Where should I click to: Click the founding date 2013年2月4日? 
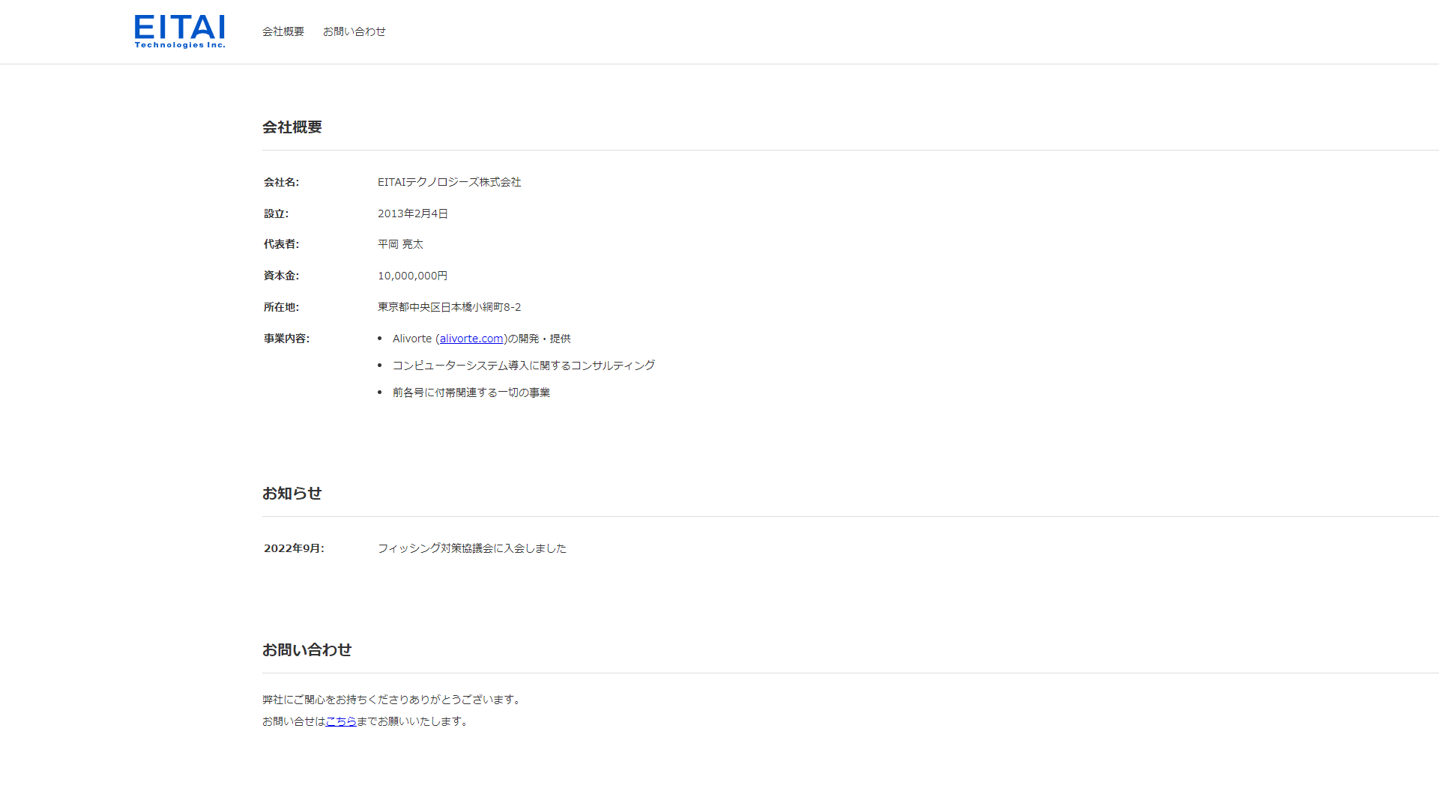(x=412, y=213)
